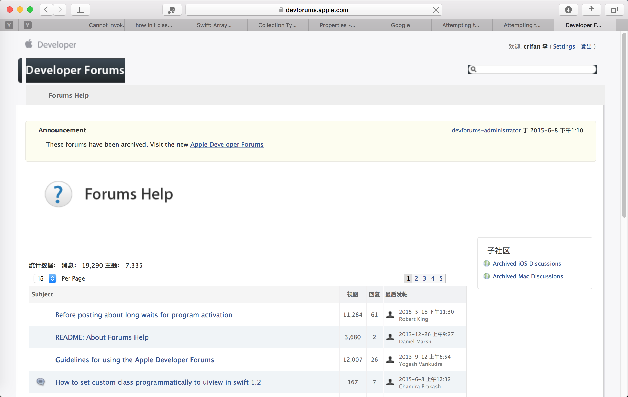The width and height of the screenshot is (628, 397).
Task: Click the Forums Help question mark icon
Action: coord(58,194)
